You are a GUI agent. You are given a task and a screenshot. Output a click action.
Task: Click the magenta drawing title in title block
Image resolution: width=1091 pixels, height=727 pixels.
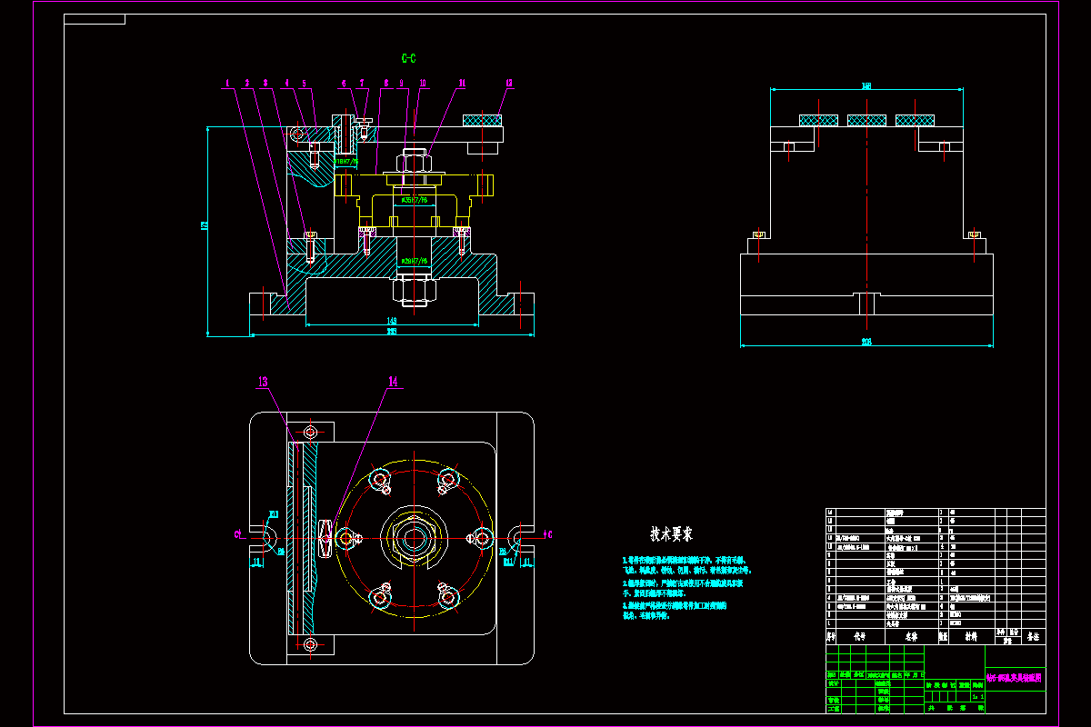tap(1015, 678)
